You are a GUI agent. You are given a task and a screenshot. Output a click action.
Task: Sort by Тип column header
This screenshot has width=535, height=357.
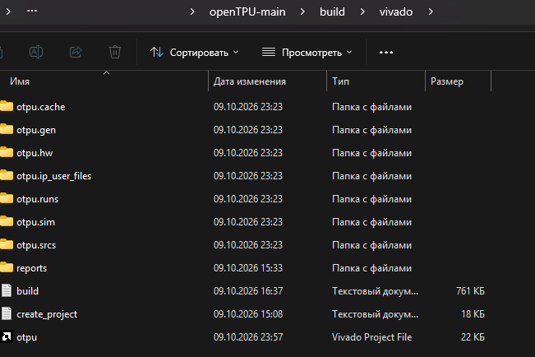tap(340, 81)
